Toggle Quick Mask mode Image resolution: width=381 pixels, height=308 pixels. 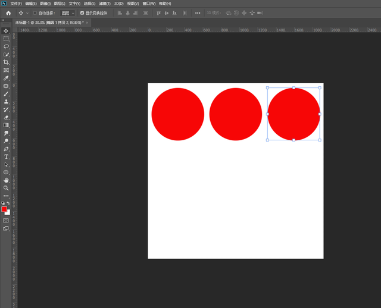click(6, 221)
